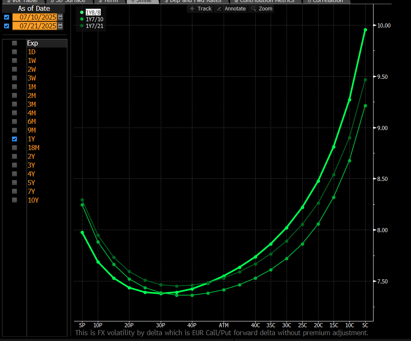Enable the 18M expiry checkbox
This screenshot has width=411, height=341.
click(15, 148)
